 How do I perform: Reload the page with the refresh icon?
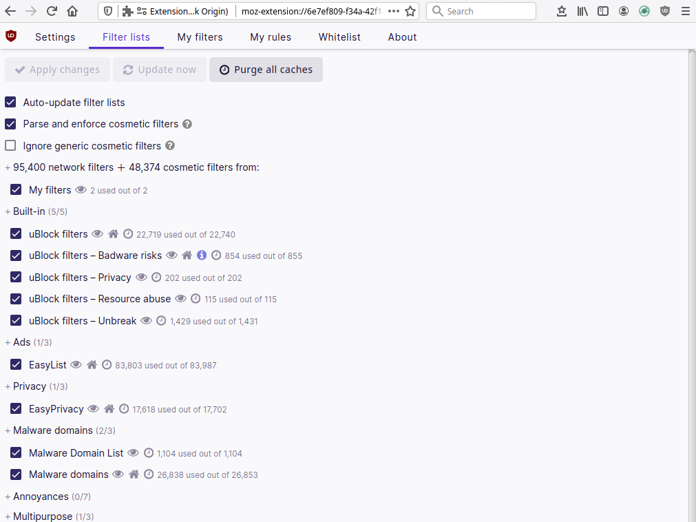[x=52, y=11]
